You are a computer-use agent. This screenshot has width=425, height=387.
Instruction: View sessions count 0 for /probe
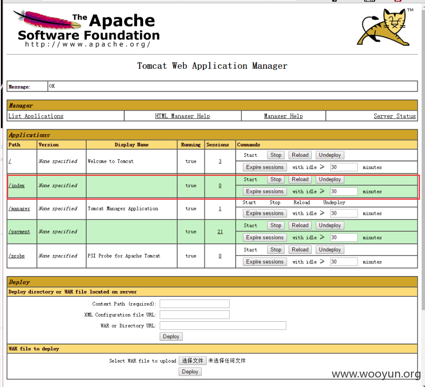point(220,256)
